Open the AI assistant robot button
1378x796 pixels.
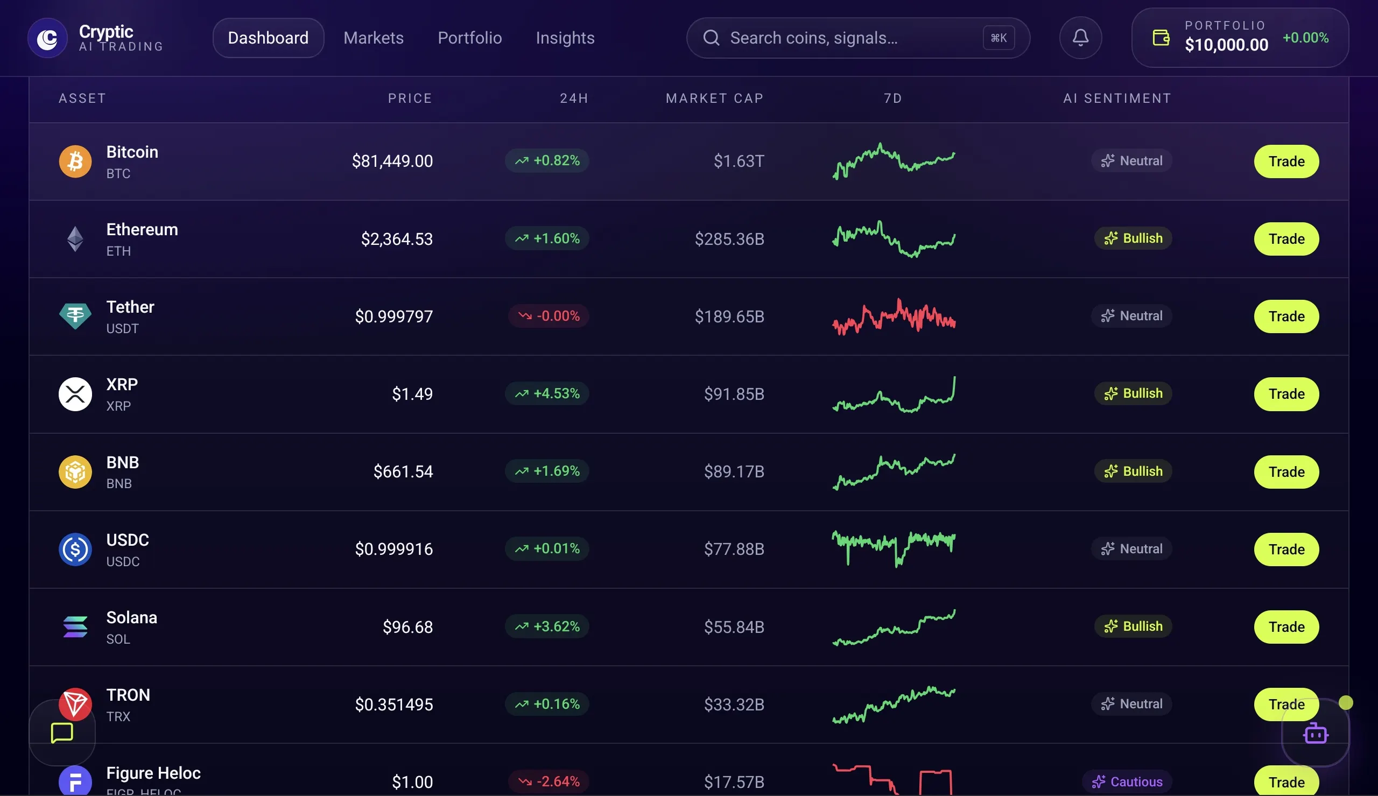click(x=1315, y=732)
